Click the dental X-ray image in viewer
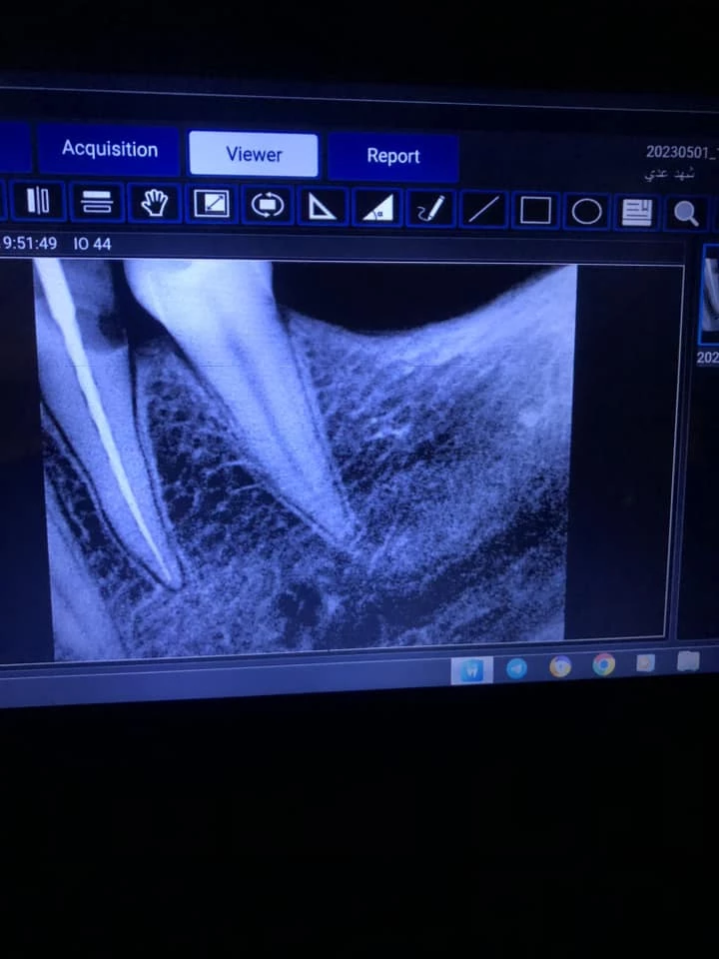719x959 pixels. pyautogui.click(x=306, y=459)
